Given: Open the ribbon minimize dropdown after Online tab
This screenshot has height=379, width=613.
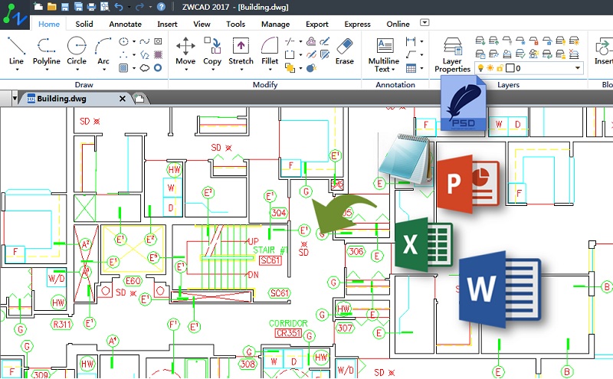Looking at the screenshot, I should click(x=425, y=23).
